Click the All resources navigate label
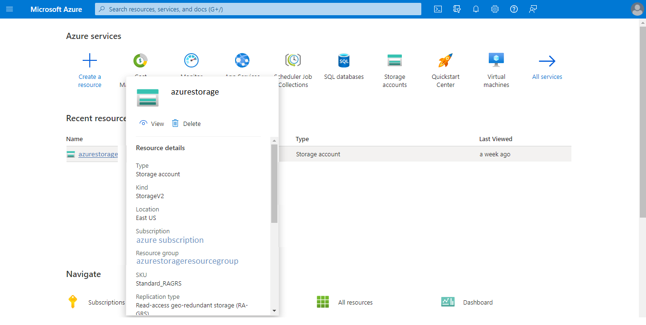Viewport: 646px width, 325px height. pyautogui.click(x=355, y=302)
